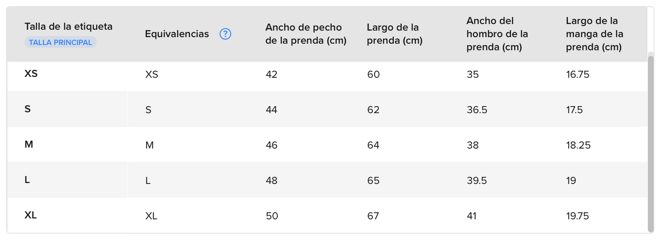Click the Equivalencias column header text
This screenshot has width=661, height=242.
177,34
